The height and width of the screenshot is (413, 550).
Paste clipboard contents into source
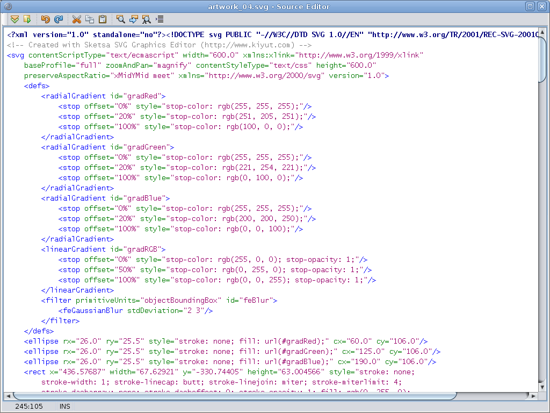pyautogui.click(x=102, y=19)
